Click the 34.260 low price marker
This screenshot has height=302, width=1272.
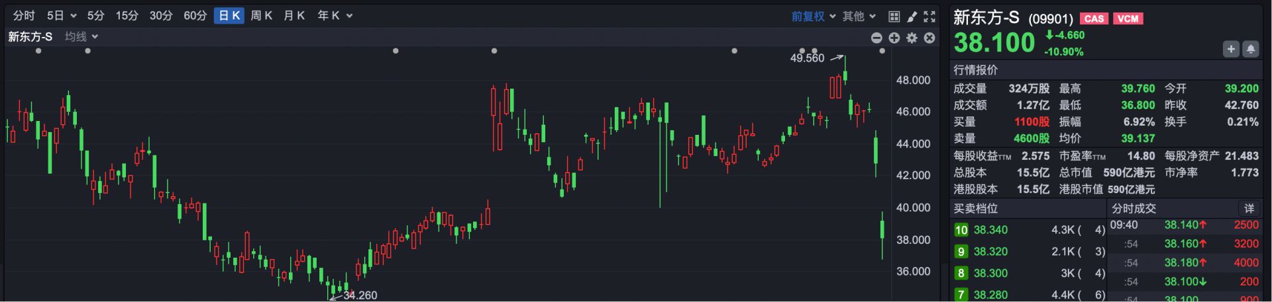360,295
